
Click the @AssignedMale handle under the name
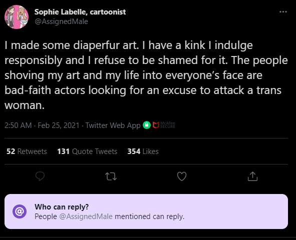61,21
